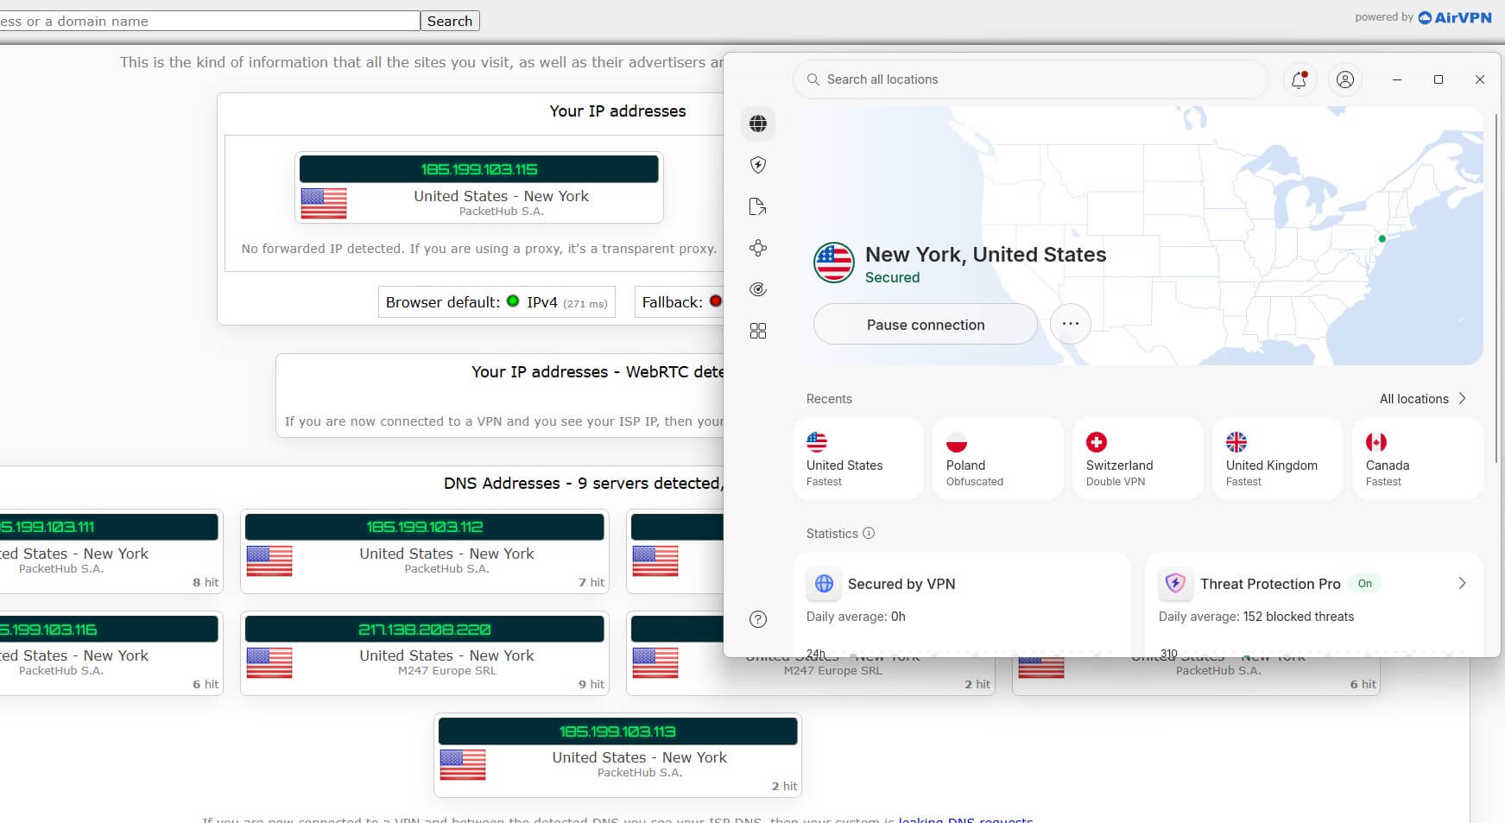
Task: Expand the Threat Protection Pro chevron arrow
Action: (x=1462, y=584)
